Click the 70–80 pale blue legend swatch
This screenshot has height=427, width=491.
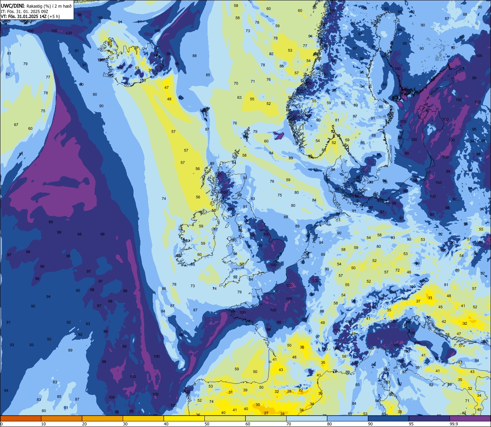[x=306, y=418]
